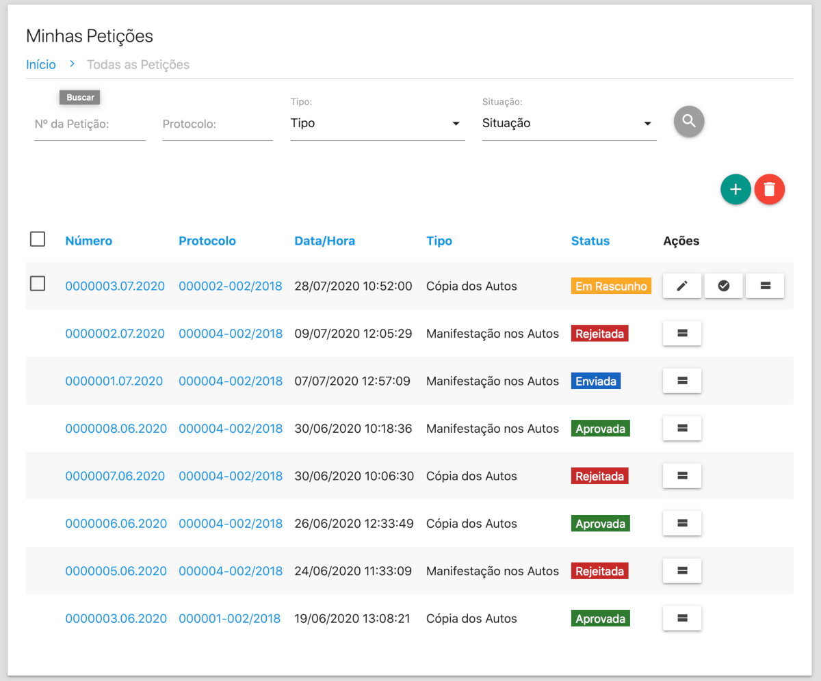
Task: Click the breadcrumb chevron after Início
Action: click(72, 64)
